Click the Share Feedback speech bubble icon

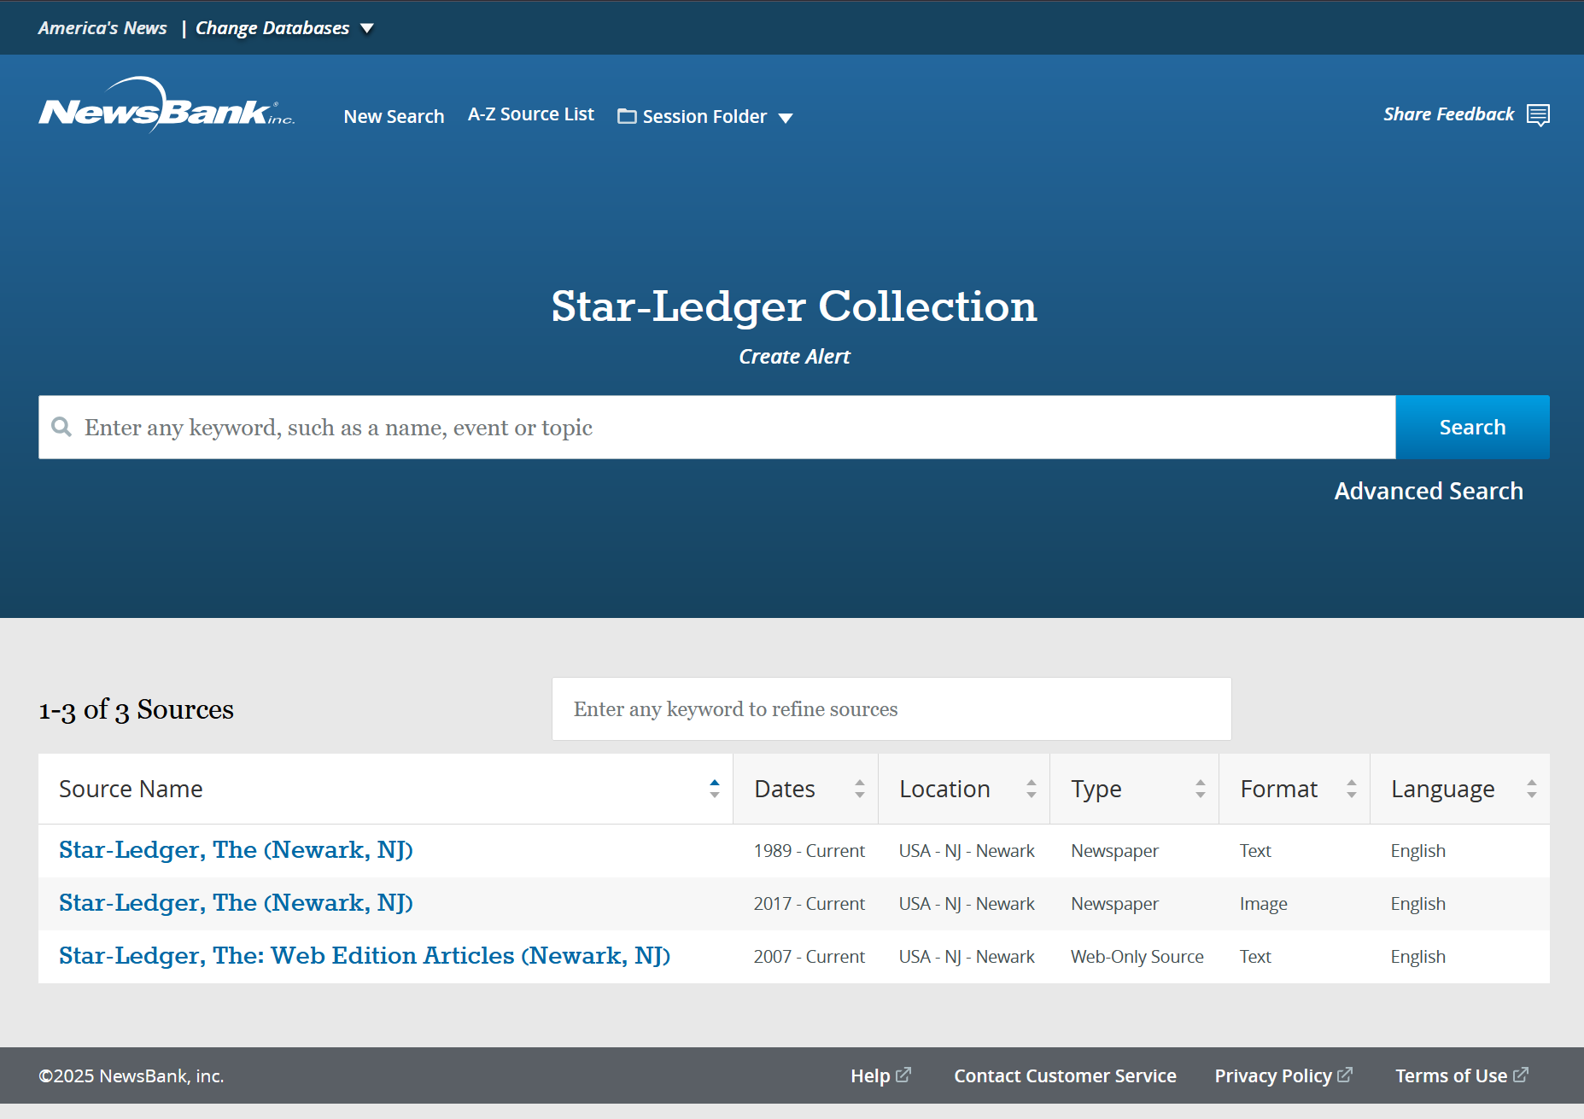[1538, 115]
